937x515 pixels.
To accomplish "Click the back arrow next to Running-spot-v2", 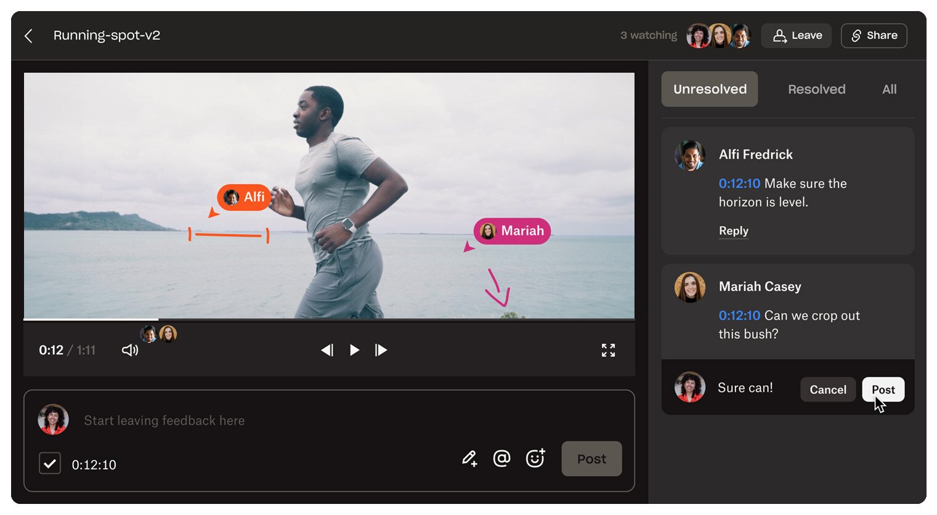I will click(x=28, y=36).
